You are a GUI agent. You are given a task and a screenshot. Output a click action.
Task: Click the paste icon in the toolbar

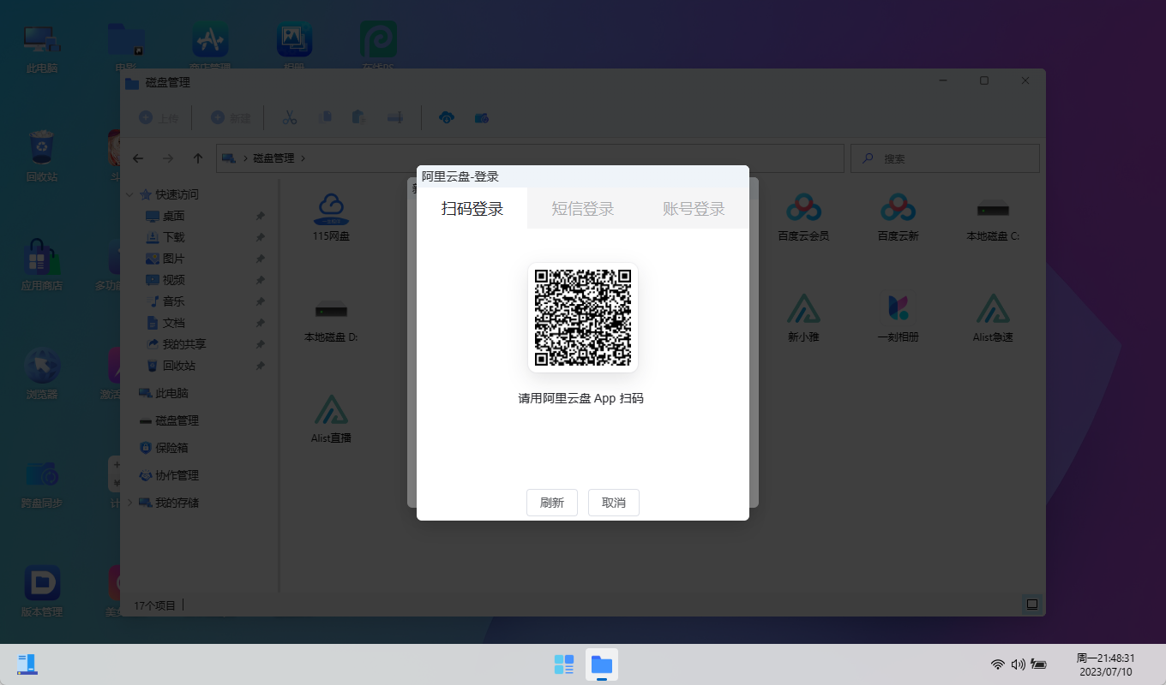[358, 117]
